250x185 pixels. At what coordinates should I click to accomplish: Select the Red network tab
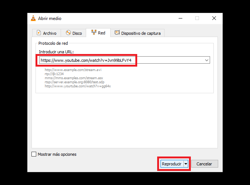(x=98, y=33)
